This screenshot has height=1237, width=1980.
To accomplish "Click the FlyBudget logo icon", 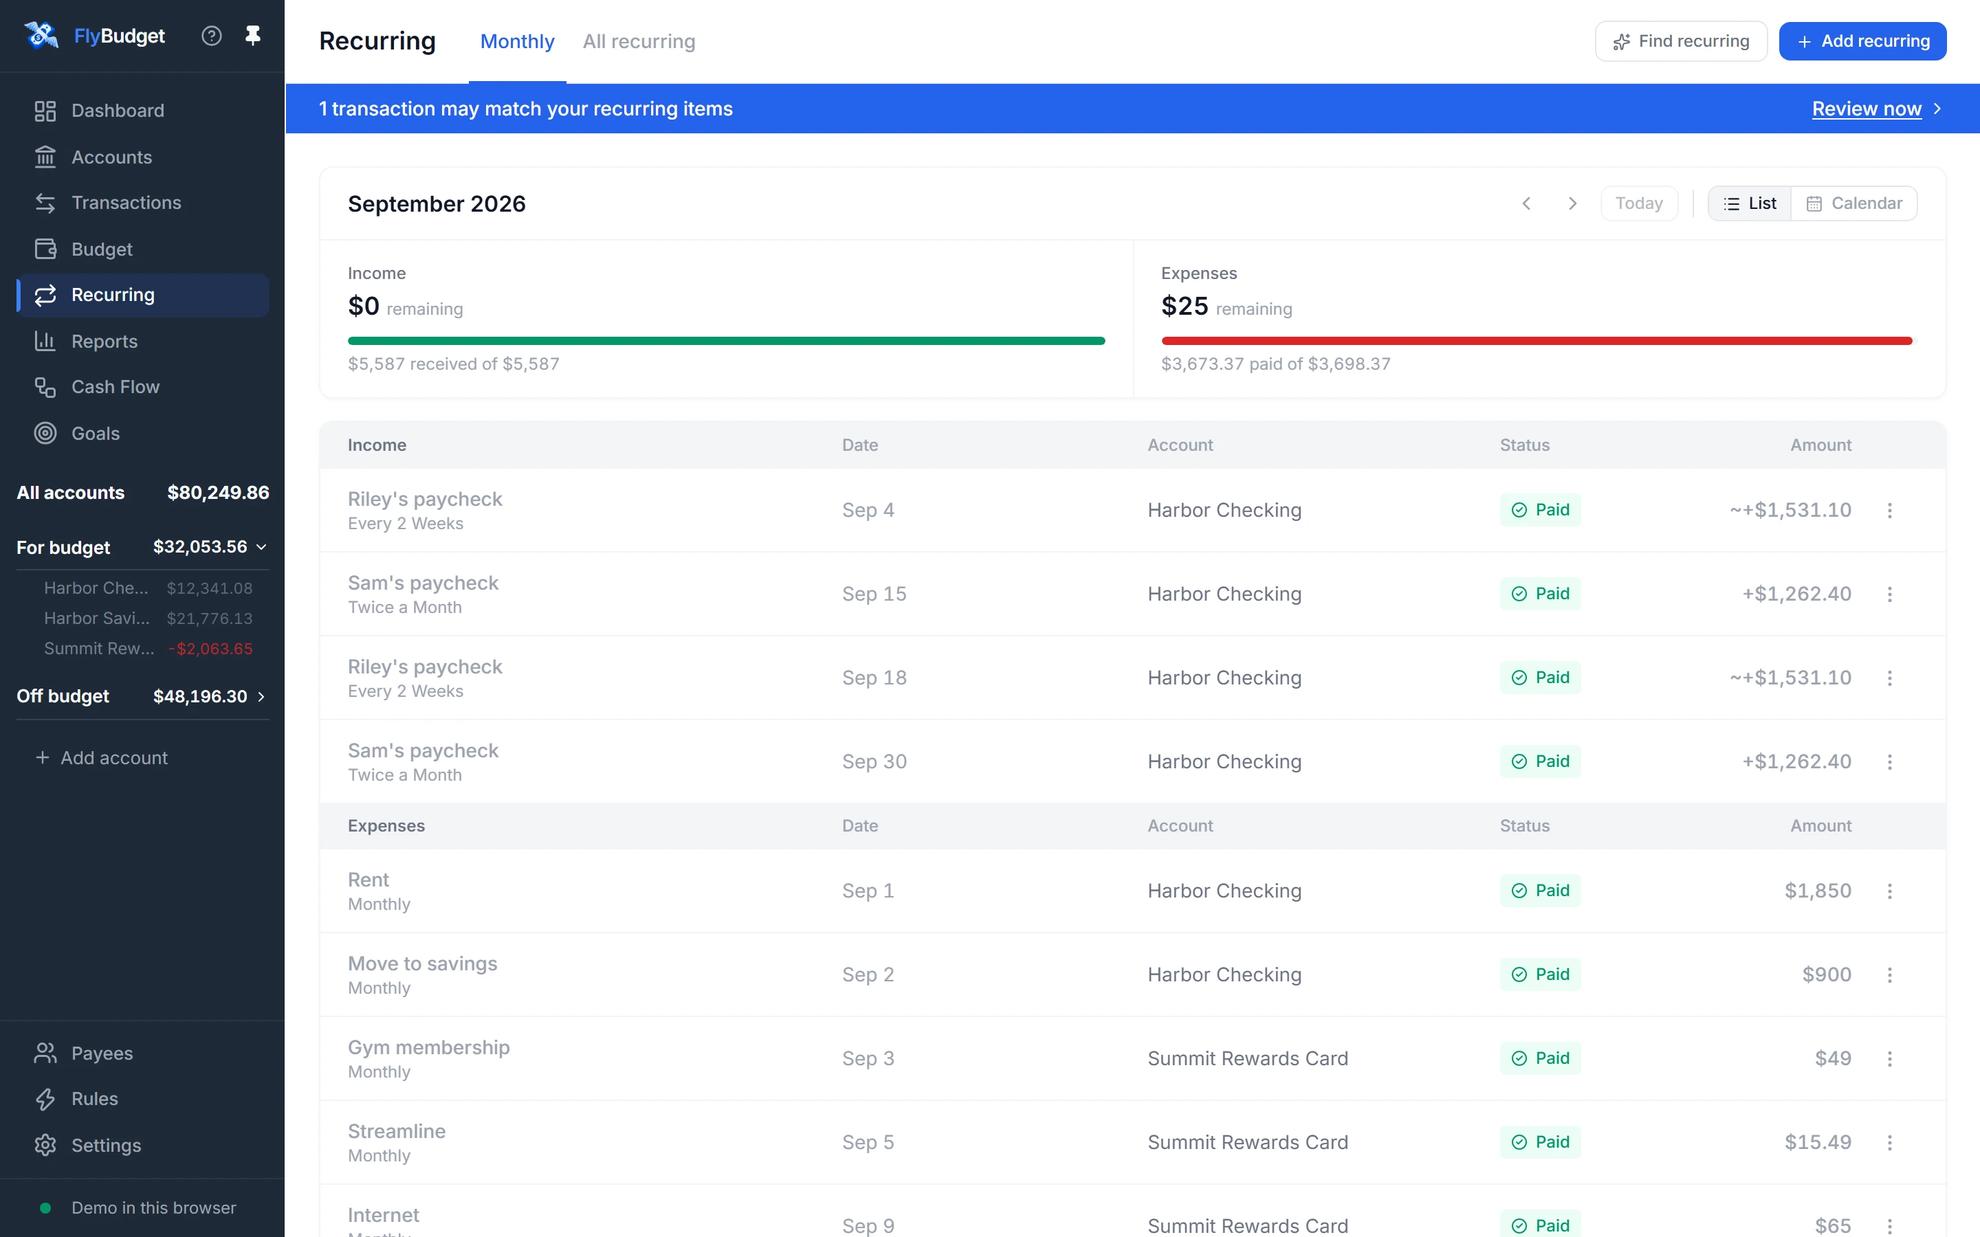I will (x=41, y=36).
